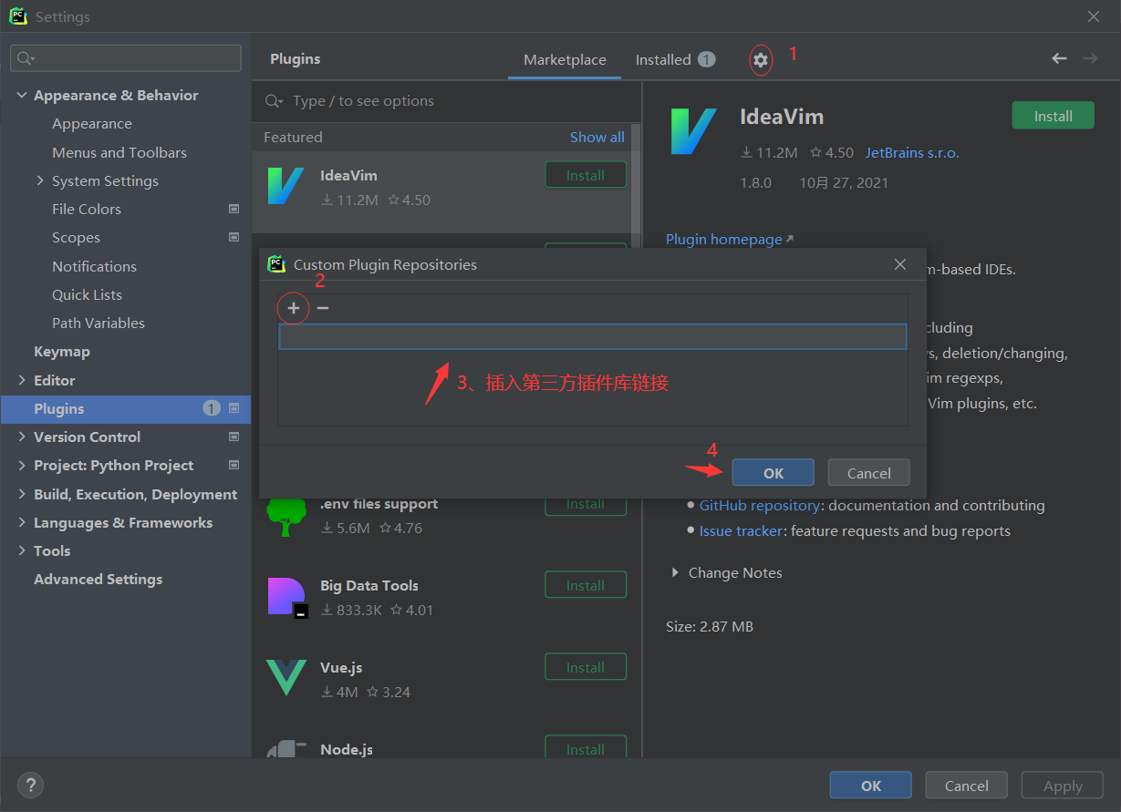
Task: Click the Node.js plugin icon
Action: [x=286, y=750]
